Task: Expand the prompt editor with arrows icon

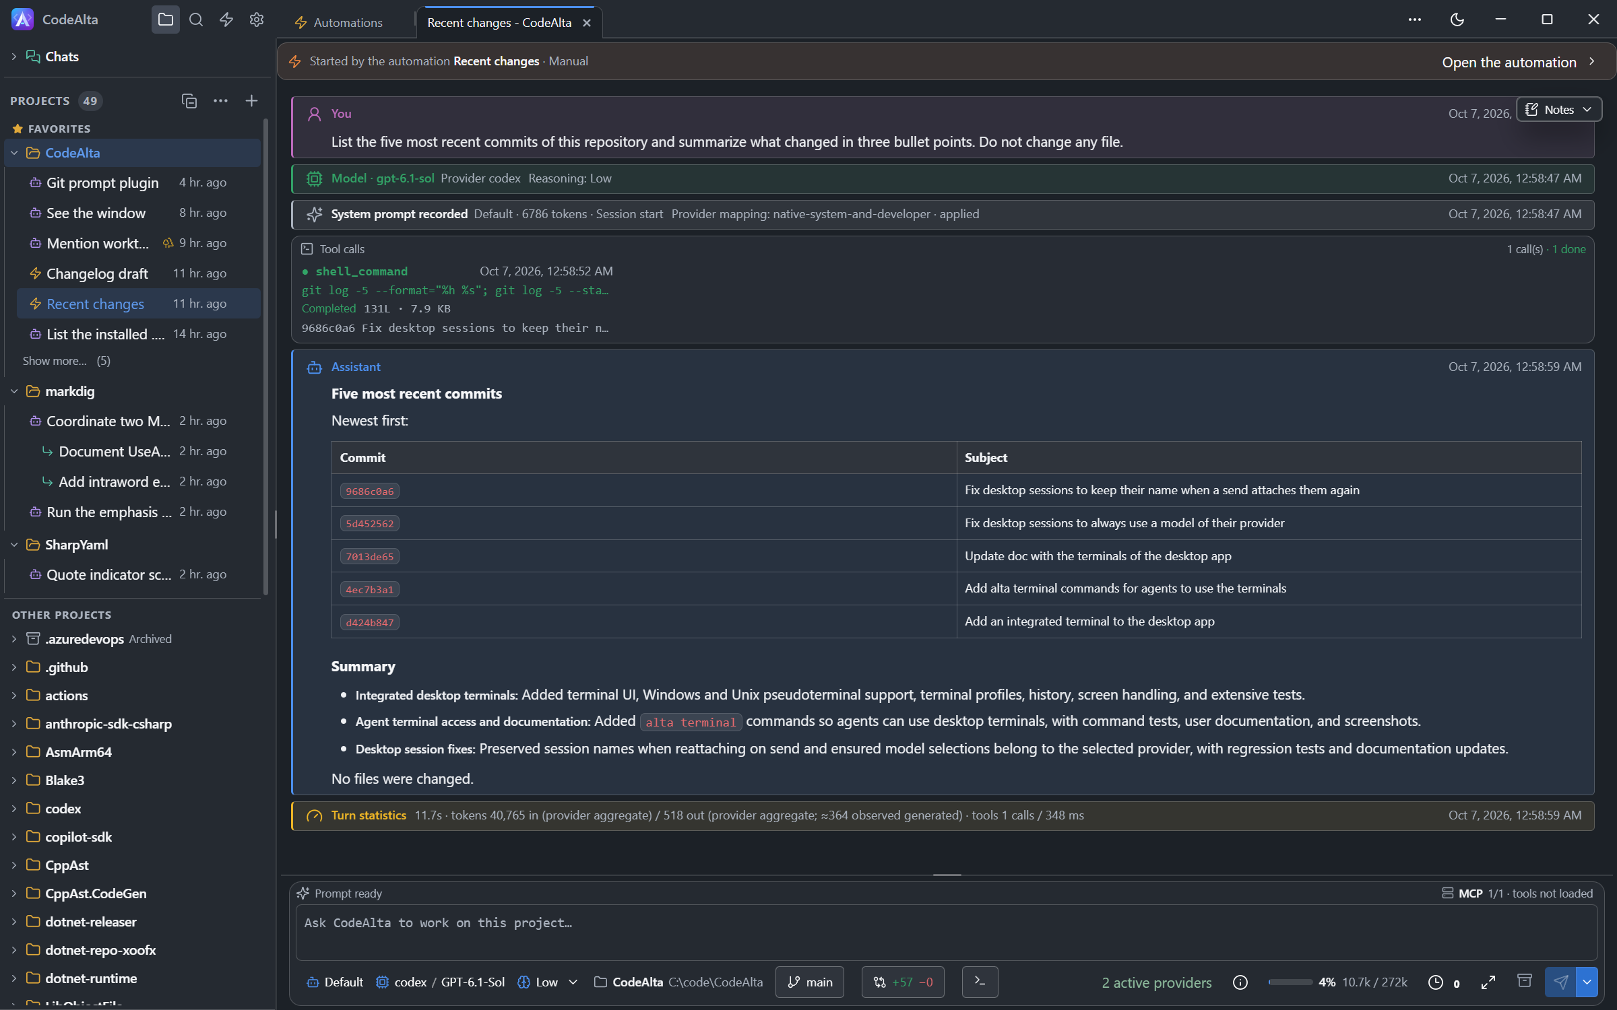Action: point(1488,982)
